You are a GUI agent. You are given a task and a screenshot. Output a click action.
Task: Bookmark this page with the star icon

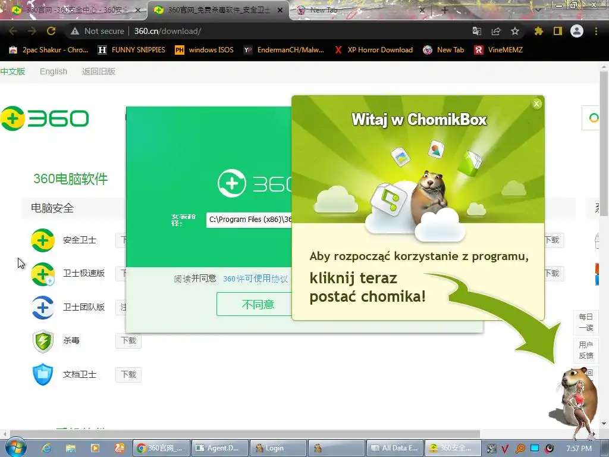514,31
